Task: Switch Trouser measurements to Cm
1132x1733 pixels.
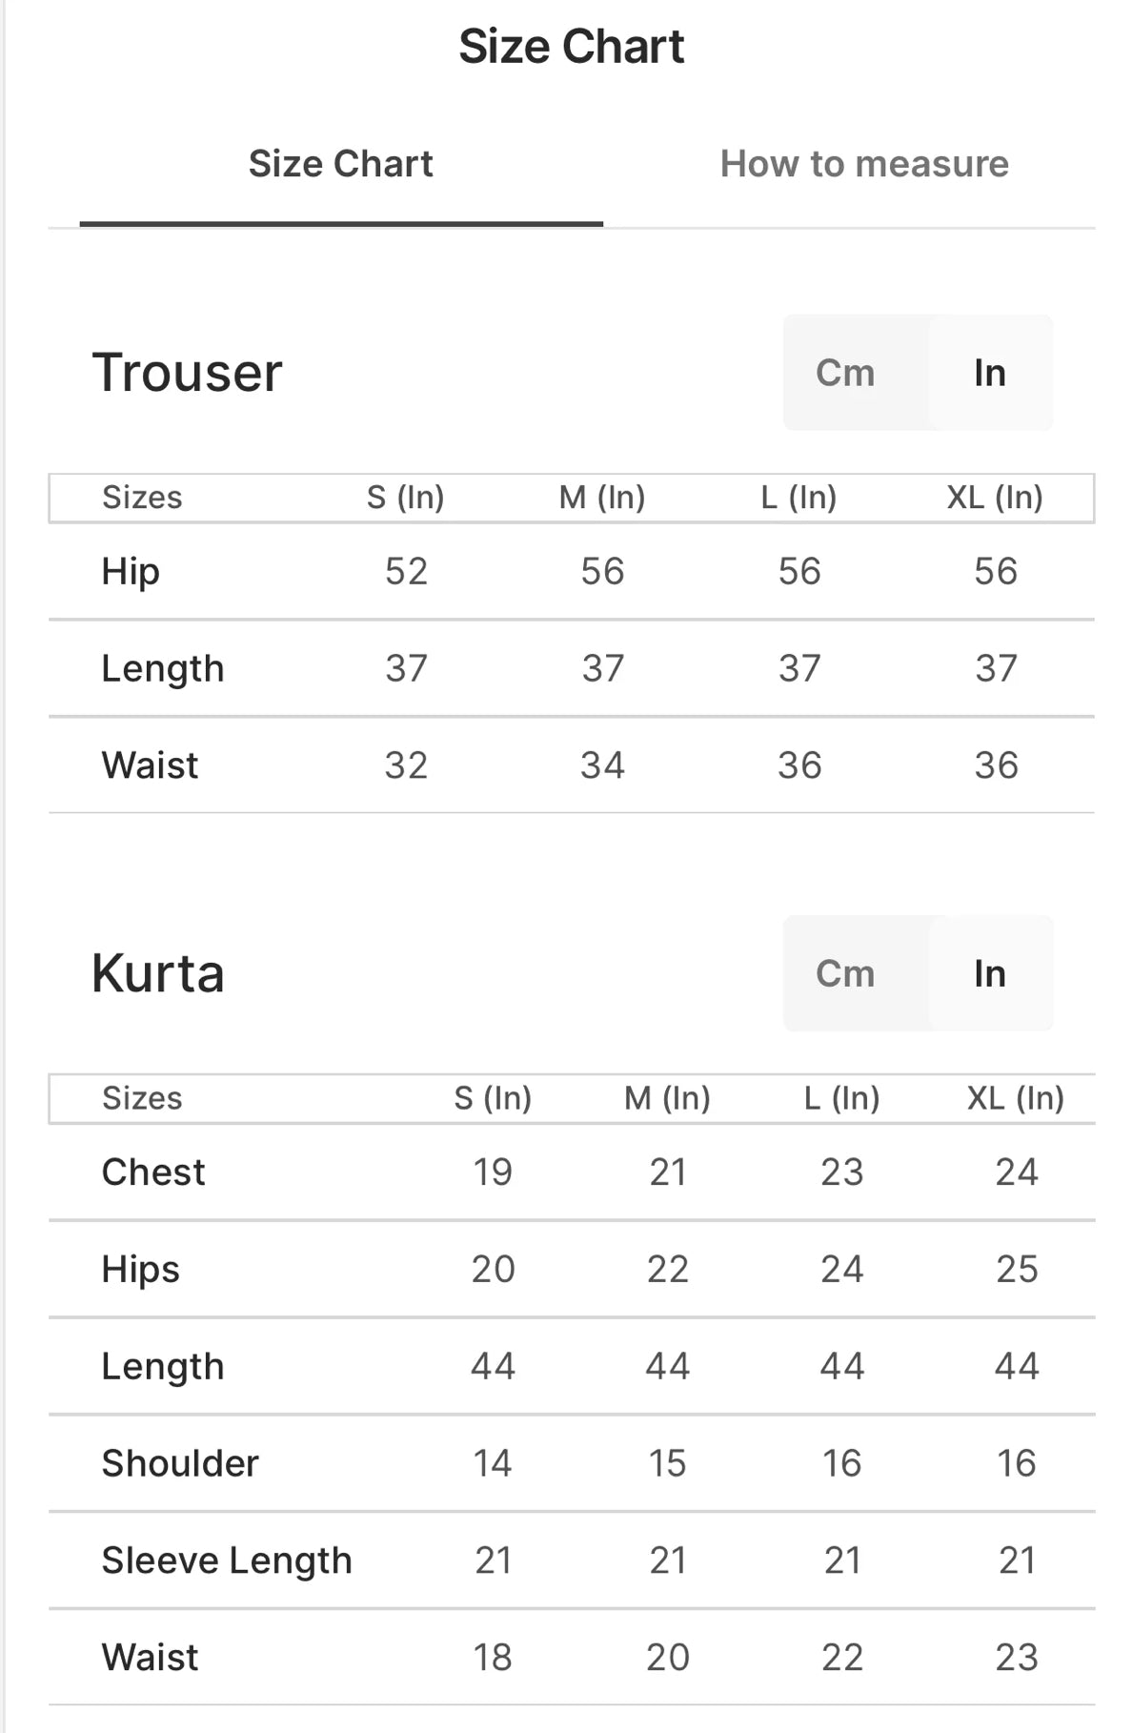Action: (x=845, y=373)
